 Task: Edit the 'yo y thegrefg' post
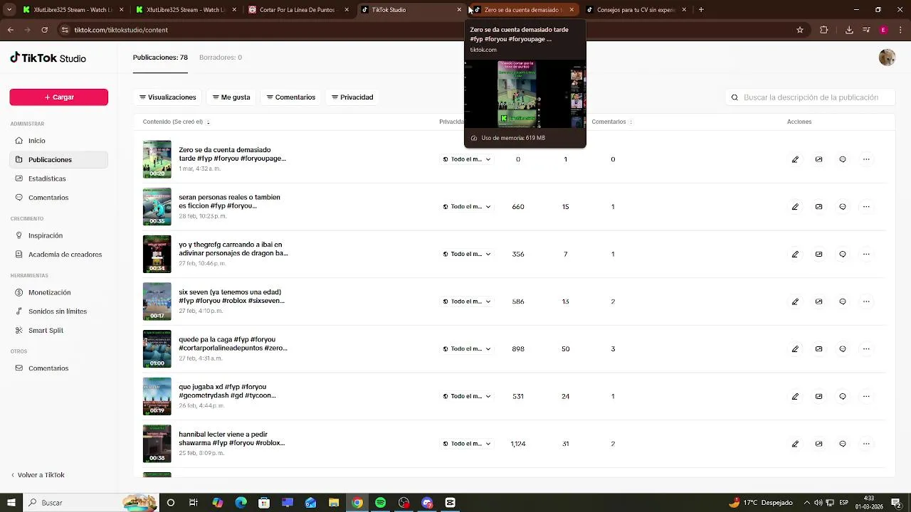[795, 254]
